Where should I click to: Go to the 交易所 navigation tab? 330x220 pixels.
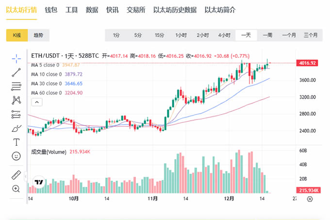(135, 10)
